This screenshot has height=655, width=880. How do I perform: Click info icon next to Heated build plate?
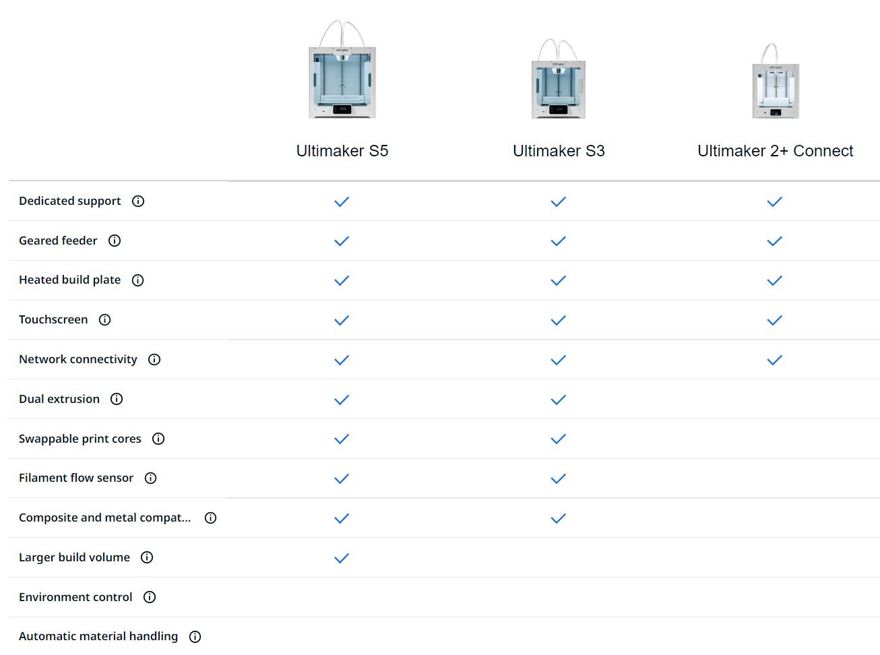point(137,280)
